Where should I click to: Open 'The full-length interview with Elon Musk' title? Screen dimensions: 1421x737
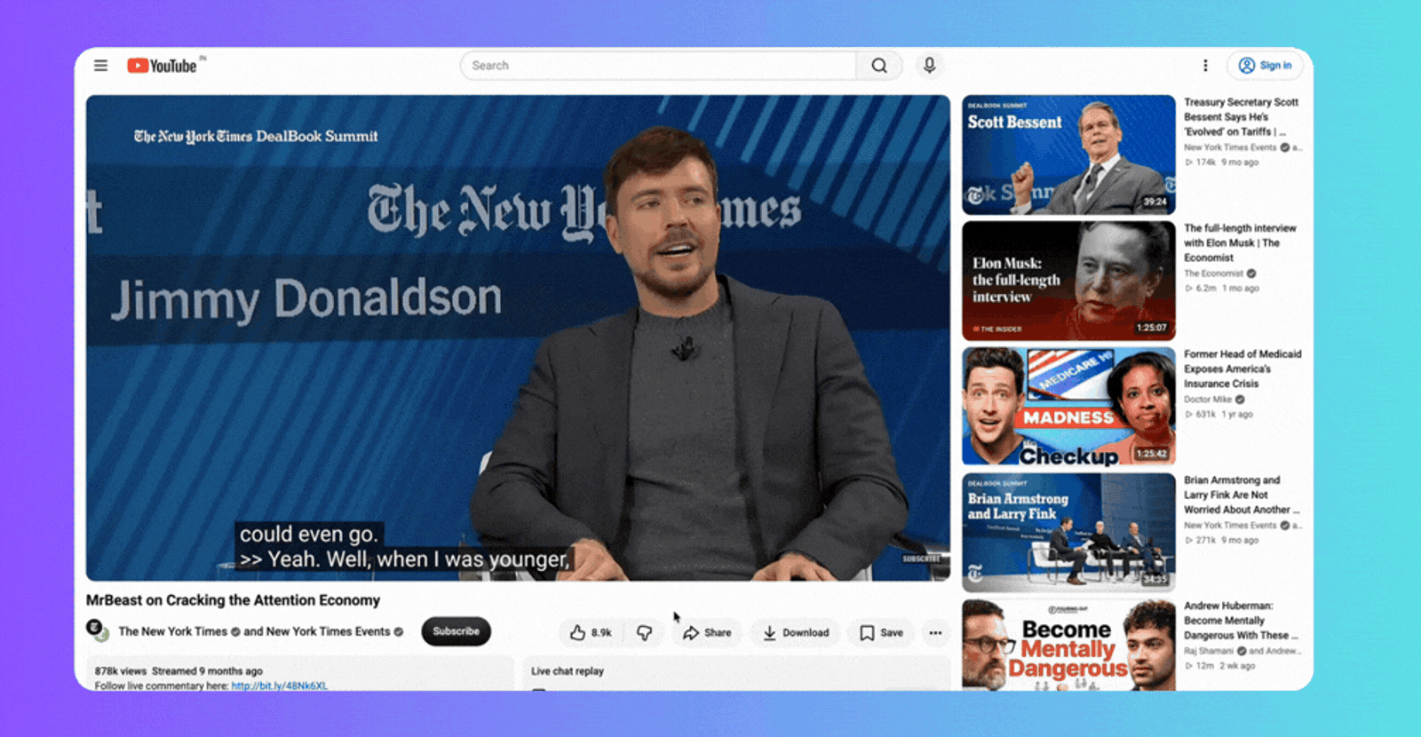pos(1240,243)
